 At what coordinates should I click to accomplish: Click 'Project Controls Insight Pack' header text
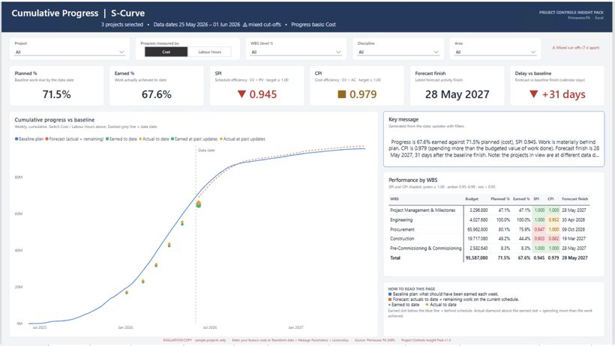[571, 13]
